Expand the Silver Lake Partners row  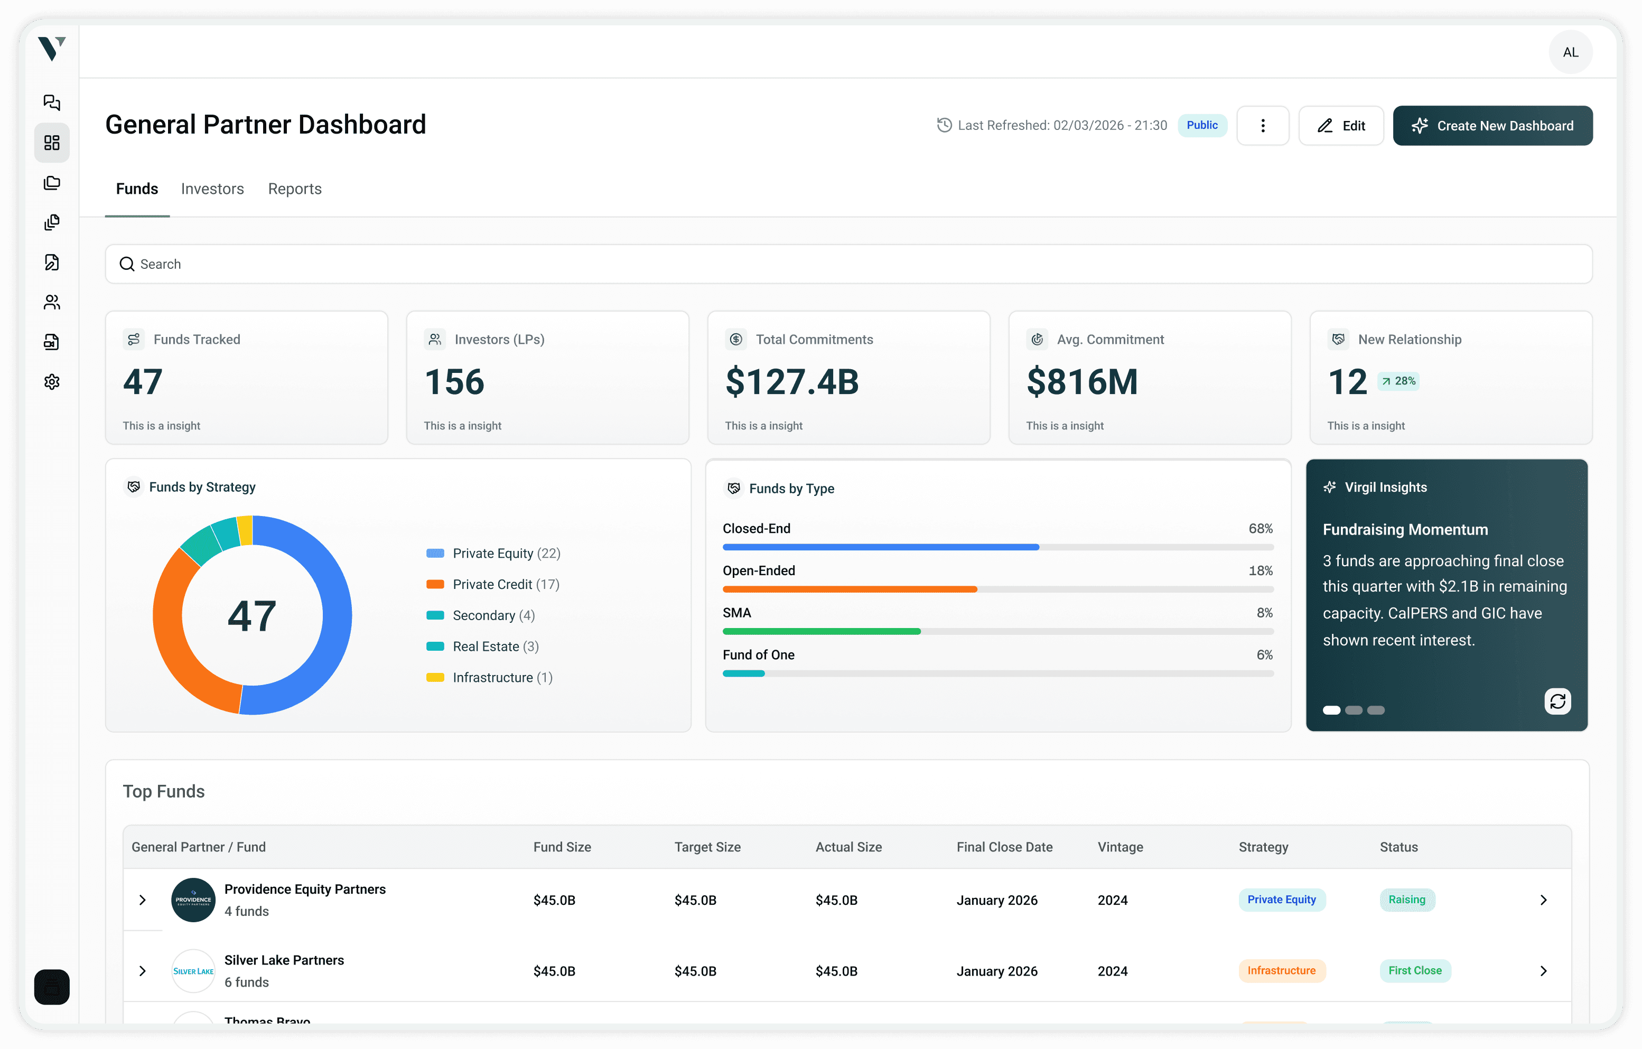tap(143, 971)
